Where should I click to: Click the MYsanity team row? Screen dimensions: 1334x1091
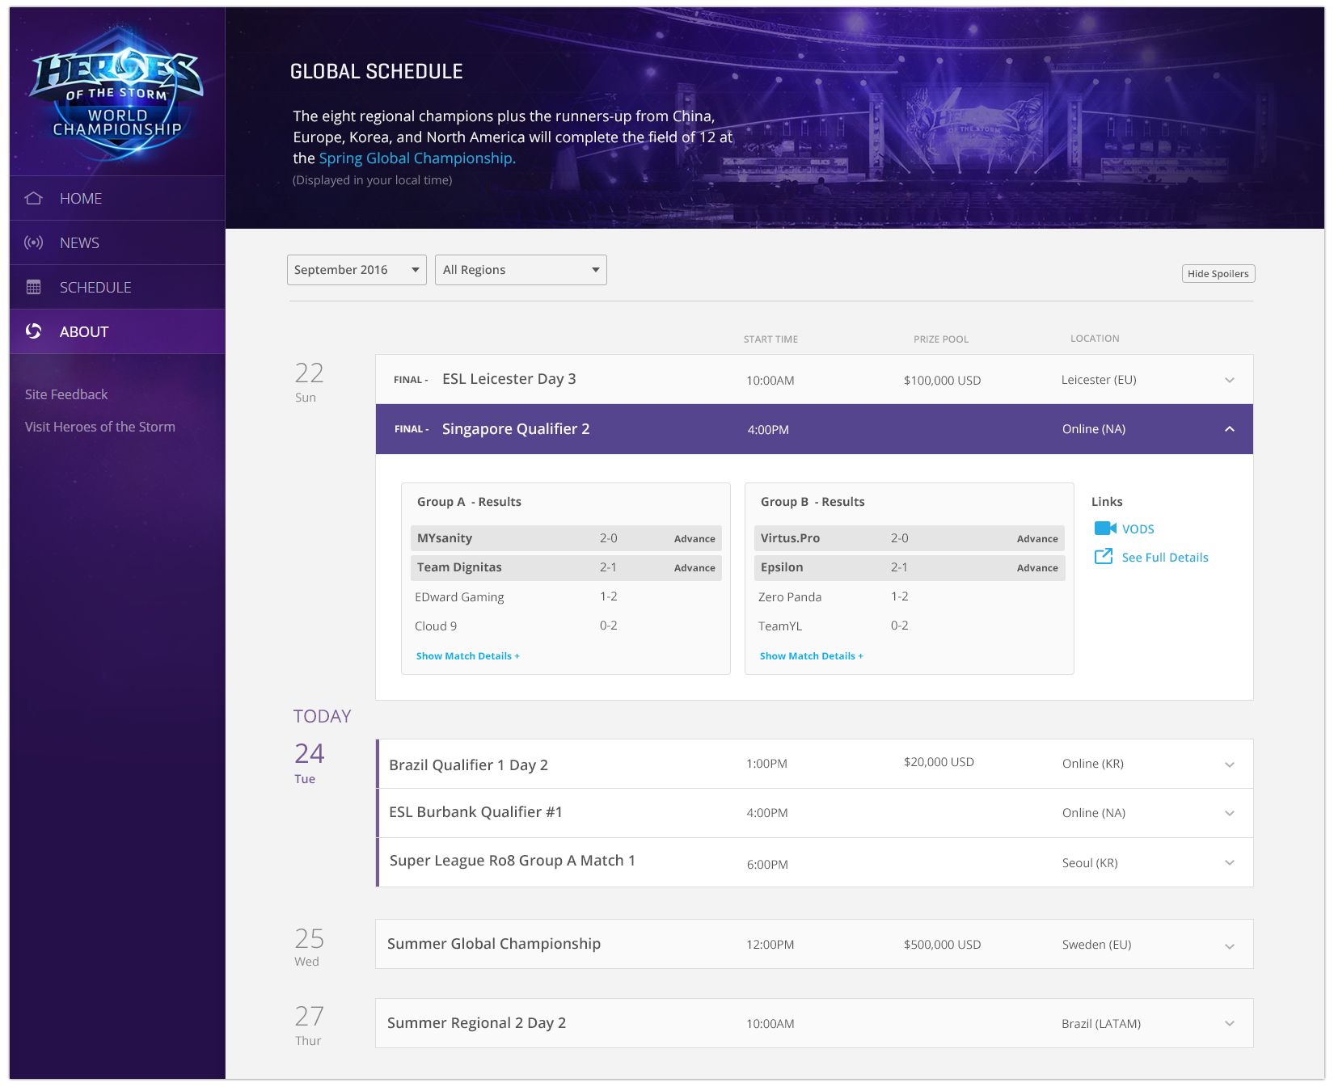(566, 538)
